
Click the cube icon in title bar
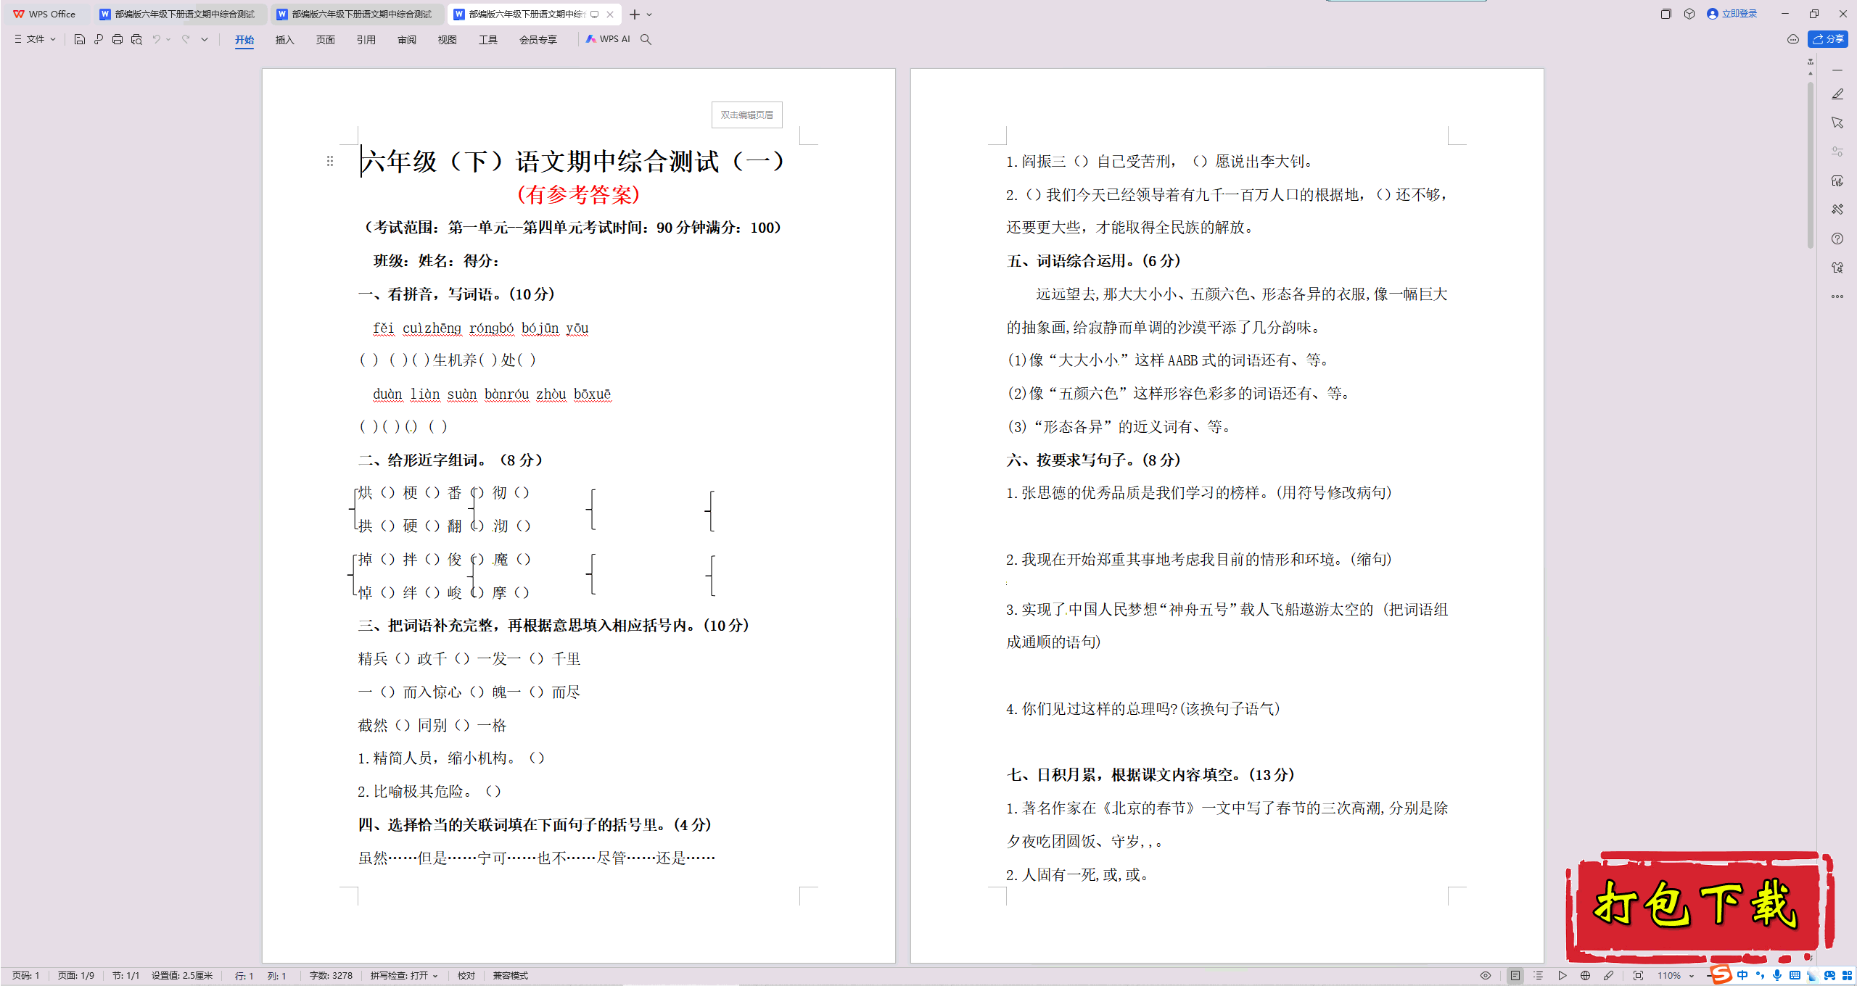1689,14
